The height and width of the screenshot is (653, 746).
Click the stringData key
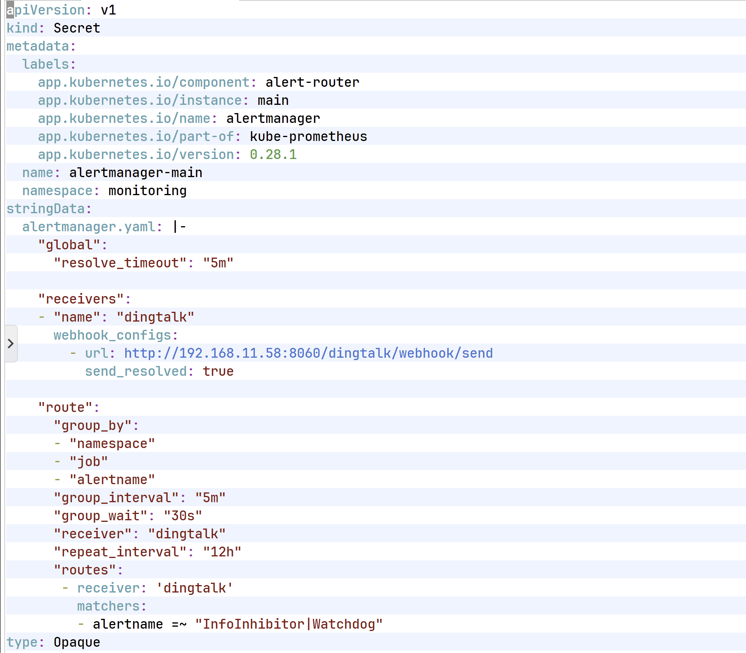46,209
